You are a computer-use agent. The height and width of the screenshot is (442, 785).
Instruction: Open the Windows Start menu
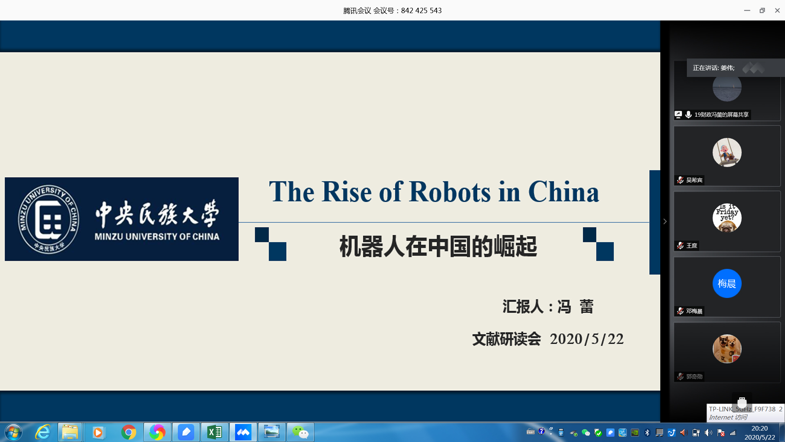click(x=13, y=432)
